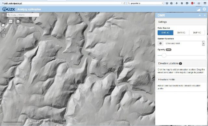Select the DMP 1G data source
The image size is (208, 126).
[197, 32]
